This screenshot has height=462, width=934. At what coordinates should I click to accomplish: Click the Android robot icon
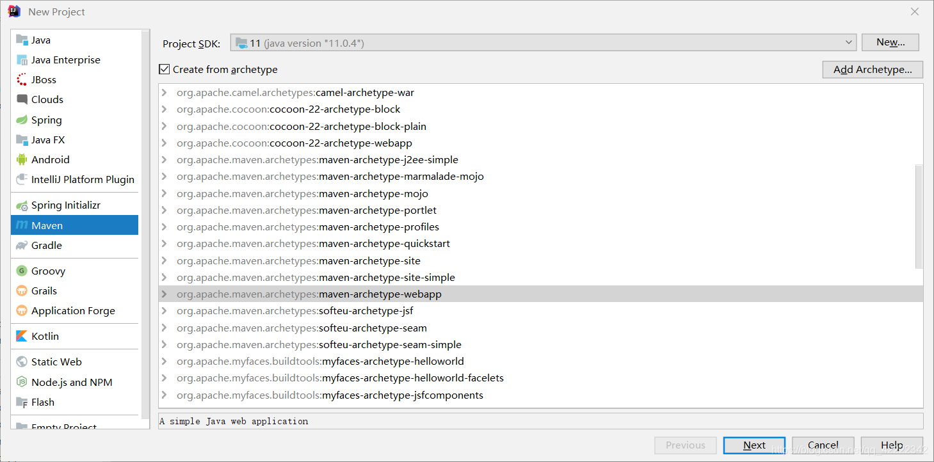tap(22, 159)
